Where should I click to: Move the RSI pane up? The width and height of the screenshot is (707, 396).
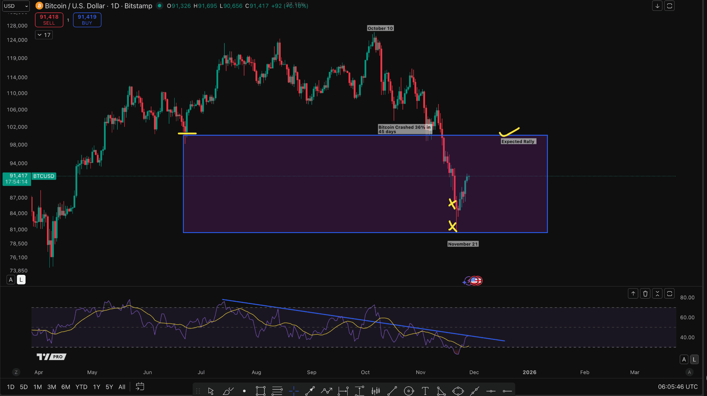pyautogui.click(x=633, y=294)
